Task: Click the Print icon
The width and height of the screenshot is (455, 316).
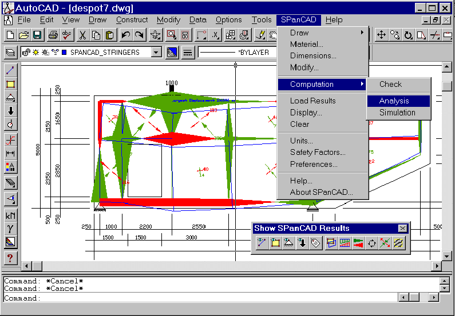Action: click(x=53, y=35)
